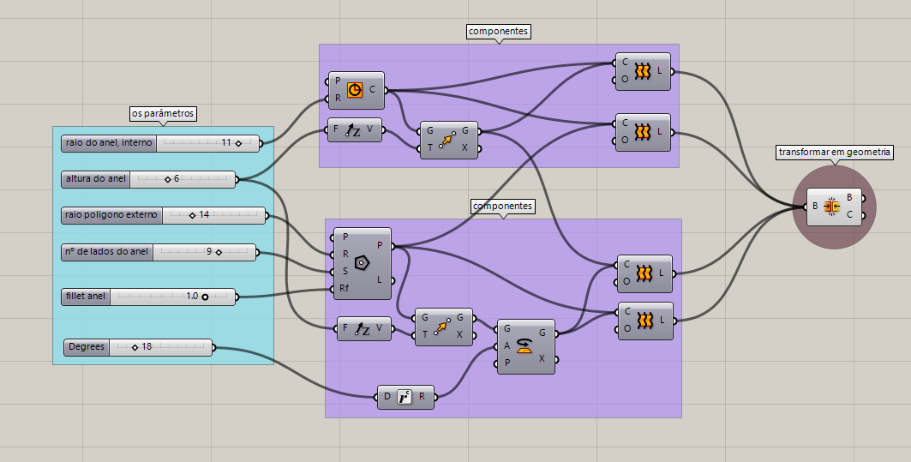The image size is (911, 462).
Task: Click the 'os parâmetros' group label
Action: pyautogui.click(x=163, y=113)
